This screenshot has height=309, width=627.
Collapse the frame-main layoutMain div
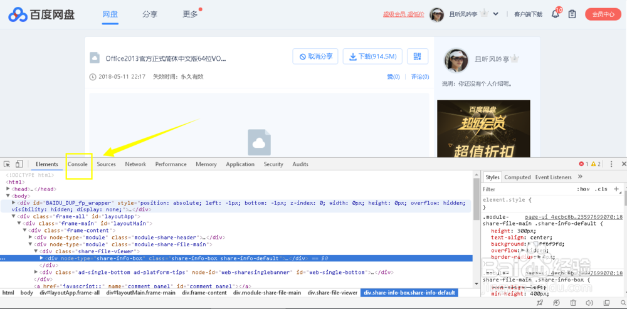point(19,224)
